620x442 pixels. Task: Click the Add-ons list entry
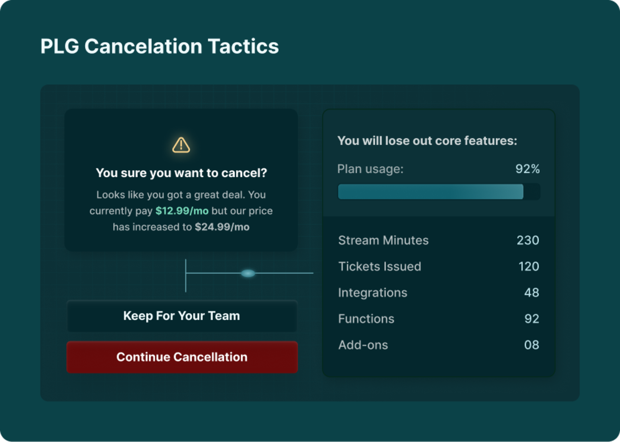point(363,345)
